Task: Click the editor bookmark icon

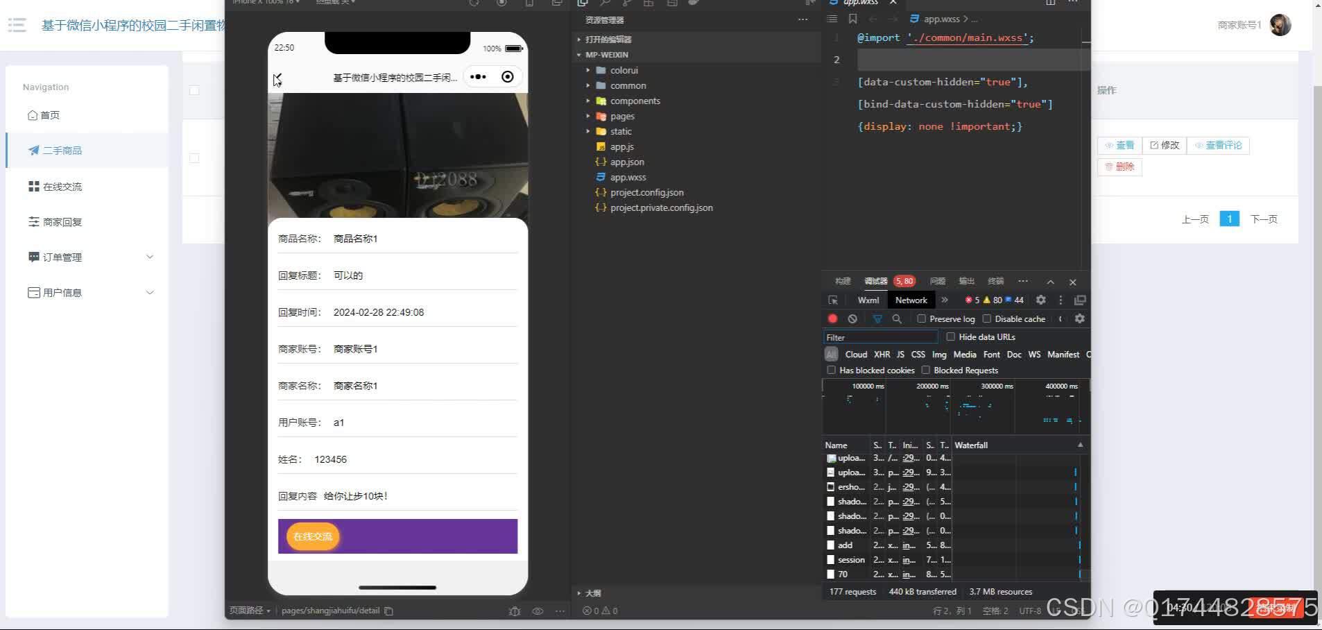Action: [x=852, y=19]
